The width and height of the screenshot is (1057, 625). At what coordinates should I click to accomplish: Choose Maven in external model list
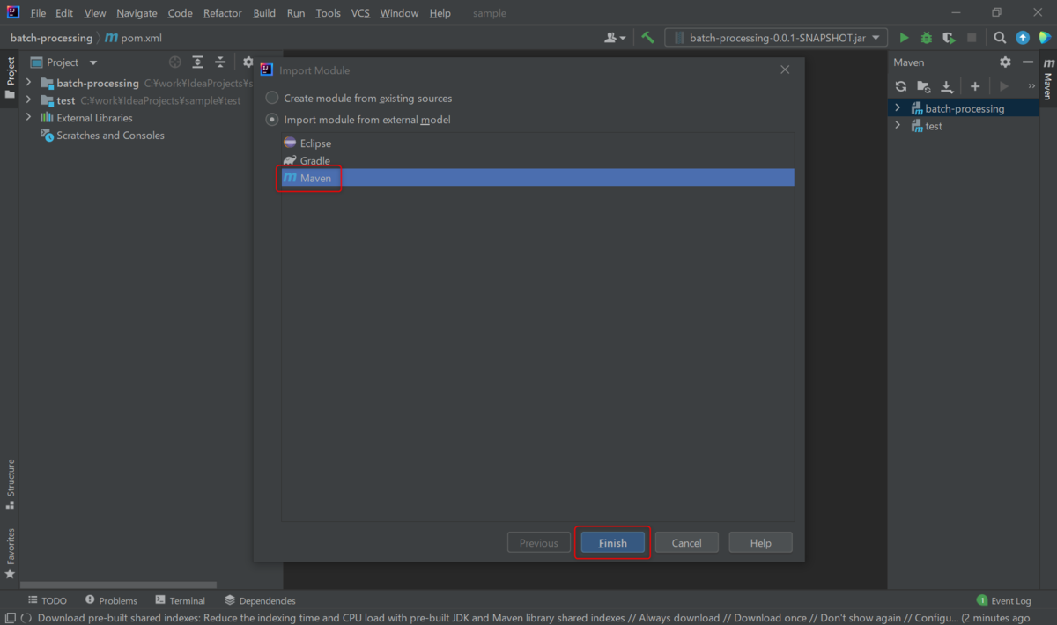coord(537,178)
